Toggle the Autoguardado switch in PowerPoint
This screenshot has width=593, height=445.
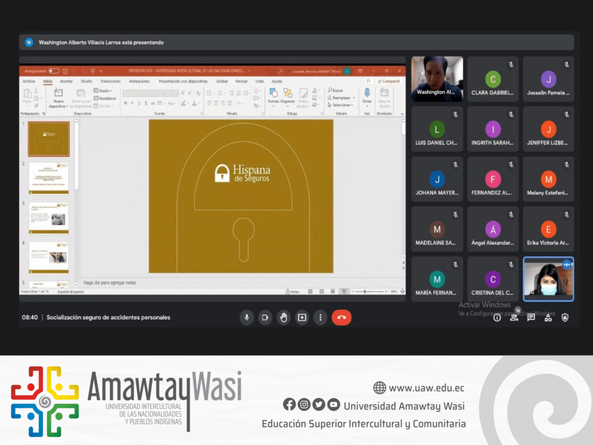pyautogui.click(x=54, y=71)
